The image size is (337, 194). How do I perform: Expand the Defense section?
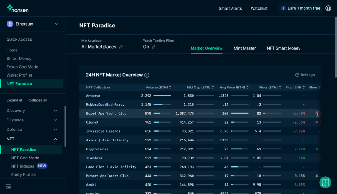point(56,130)
